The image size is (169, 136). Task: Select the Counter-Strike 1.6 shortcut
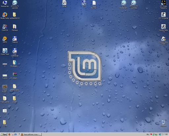pyautogui.click(x=163, y=29)
